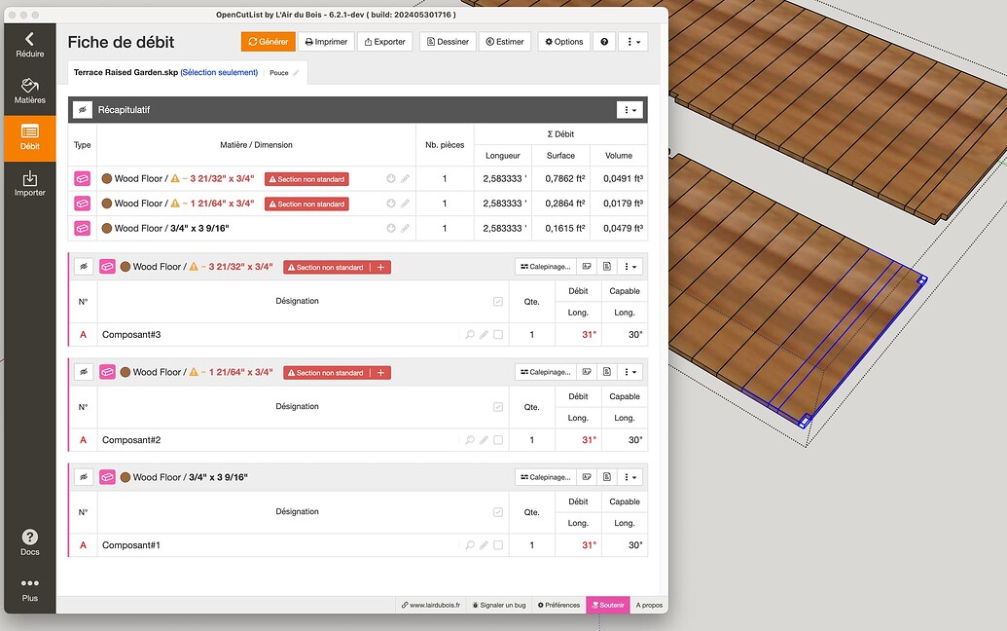Toggle visibility eye icon on Récapitulatif header
The height and width of the screenshot is (631, 1007).
82,109
